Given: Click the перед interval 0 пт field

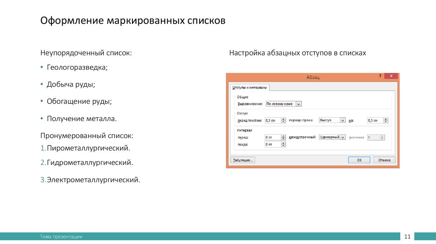Looking at the screenshot, I should (x=273, y=137).
